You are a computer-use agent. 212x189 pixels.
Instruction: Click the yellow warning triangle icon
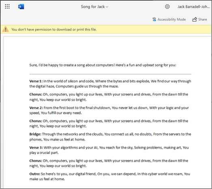pos(6,29)
